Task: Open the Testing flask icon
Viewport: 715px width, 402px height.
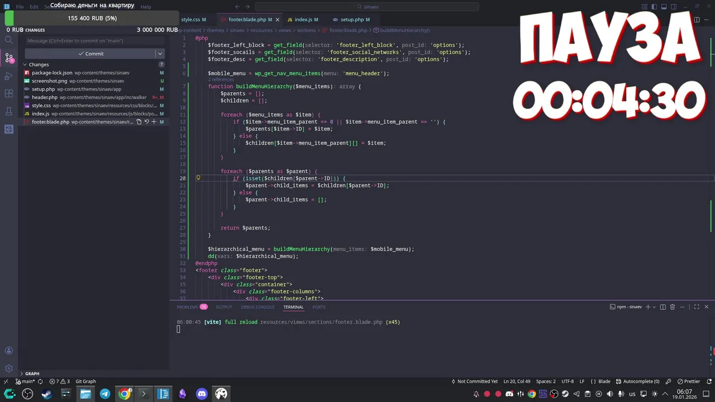Action: [x=9, y=112]
